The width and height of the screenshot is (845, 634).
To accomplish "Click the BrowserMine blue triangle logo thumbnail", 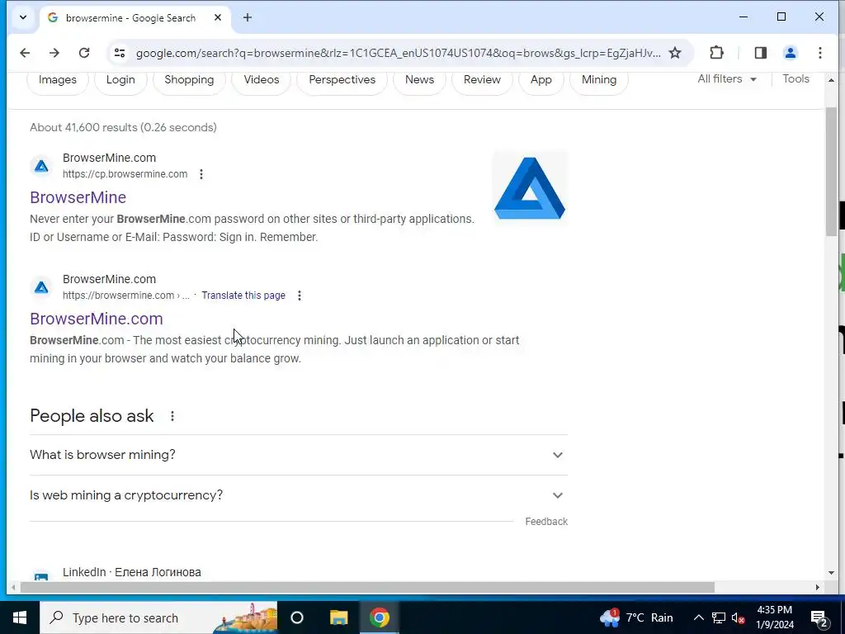I will point(530,189).
